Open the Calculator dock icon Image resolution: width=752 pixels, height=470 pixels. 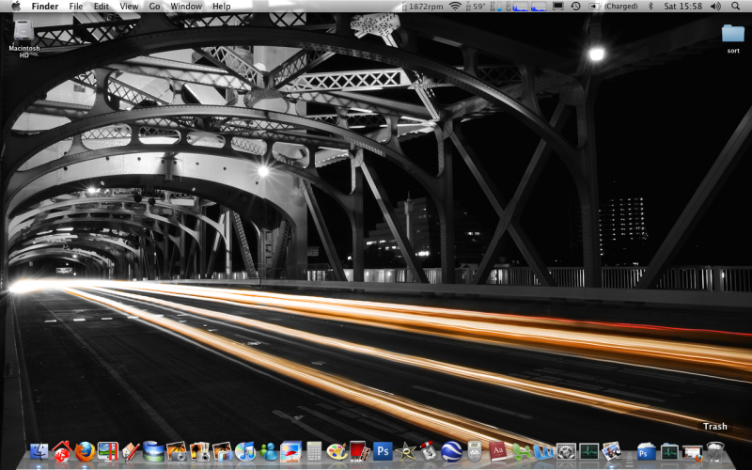(314, 452)
